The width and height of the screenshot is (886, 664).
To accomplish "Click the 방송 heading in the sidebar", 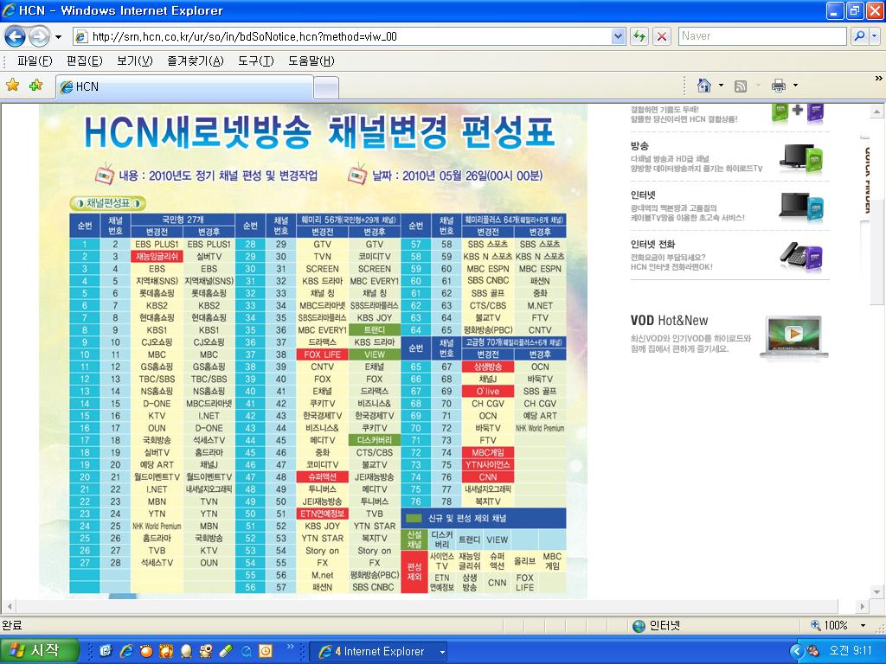I will point(639,145).
